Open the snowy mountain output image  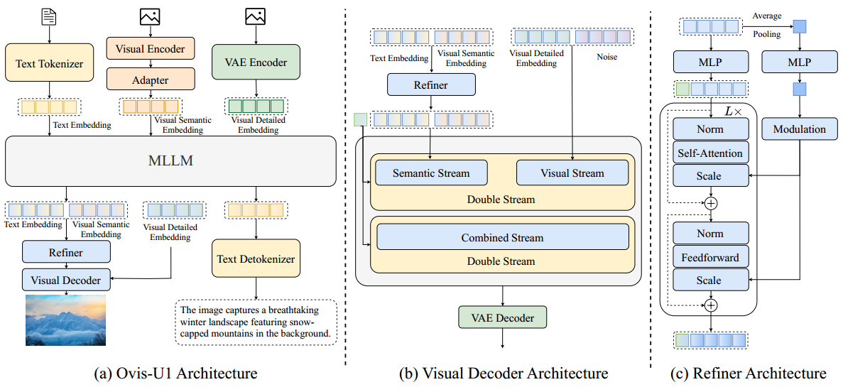(x=67, y=321)
